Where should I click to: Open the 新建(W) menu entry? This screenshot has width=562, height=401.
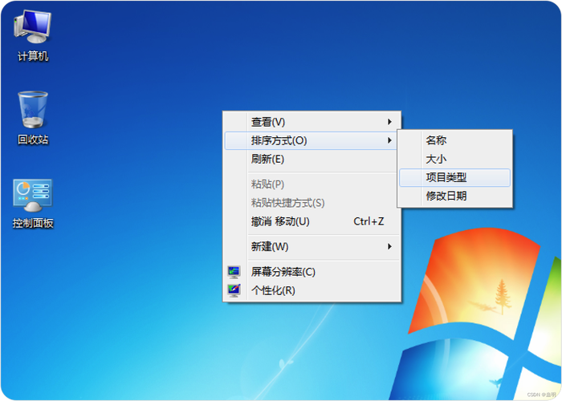tap(312, 247)
